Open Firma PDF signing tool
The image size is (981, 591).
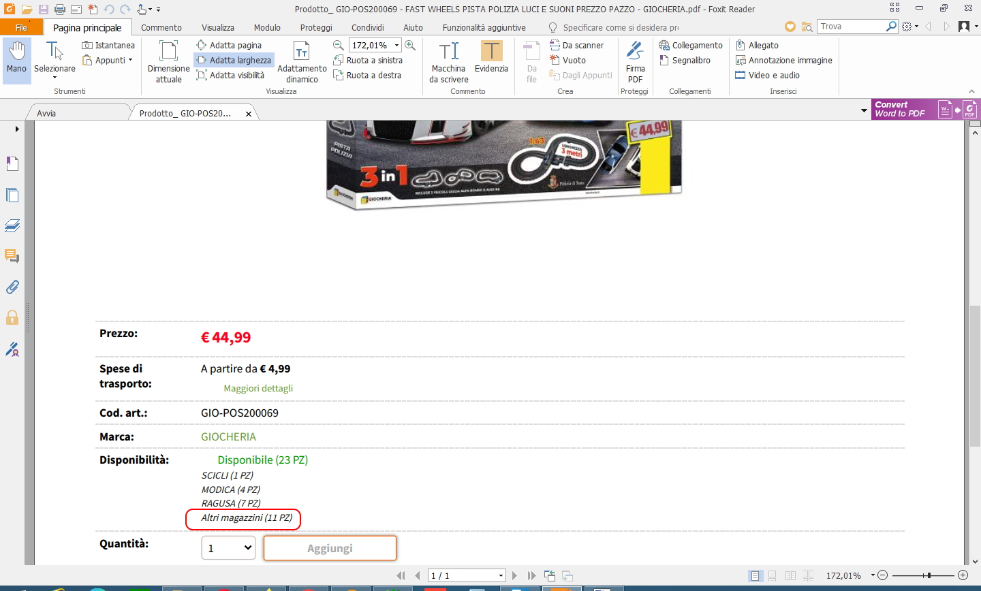tap(636, 61)
